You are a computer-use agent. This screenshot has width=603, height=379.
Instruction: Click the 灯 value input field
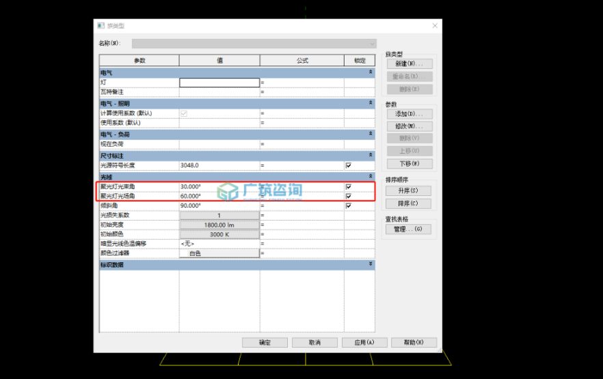tap(219, 83)
